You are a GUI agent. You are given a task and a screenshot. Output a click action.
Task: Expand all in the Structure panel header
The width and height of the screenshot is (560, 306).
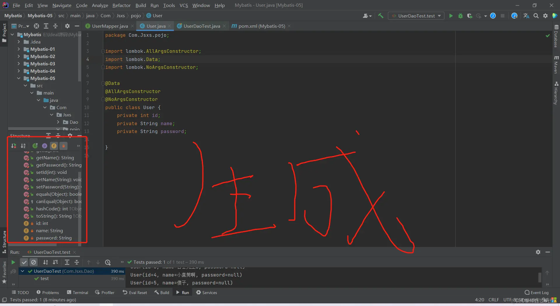pyautogui.click(x=48, y=135)
